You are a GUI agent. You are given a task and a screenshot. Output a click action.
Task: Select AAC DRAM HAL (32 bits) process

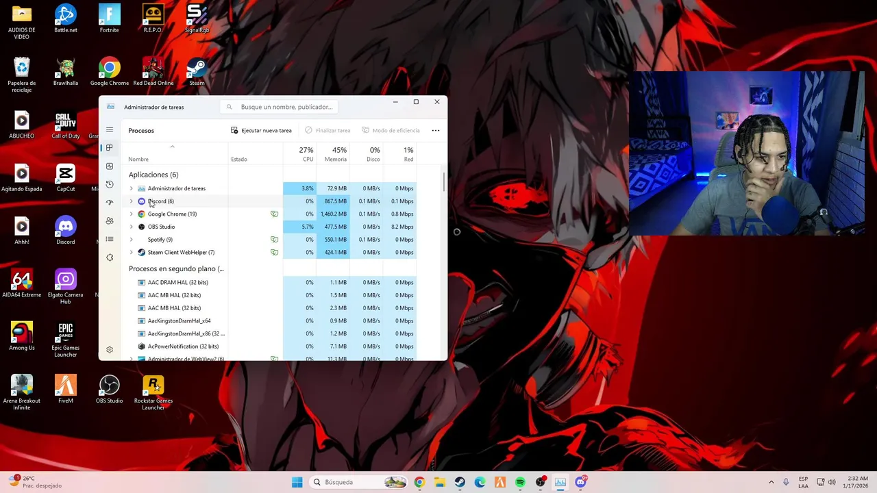177,282
